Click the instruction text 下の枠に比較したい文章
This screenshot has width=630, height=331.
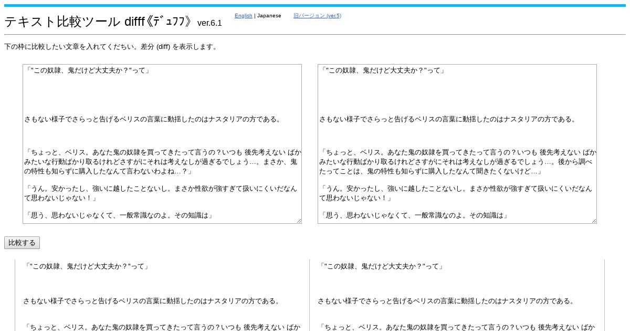[111, 47]
